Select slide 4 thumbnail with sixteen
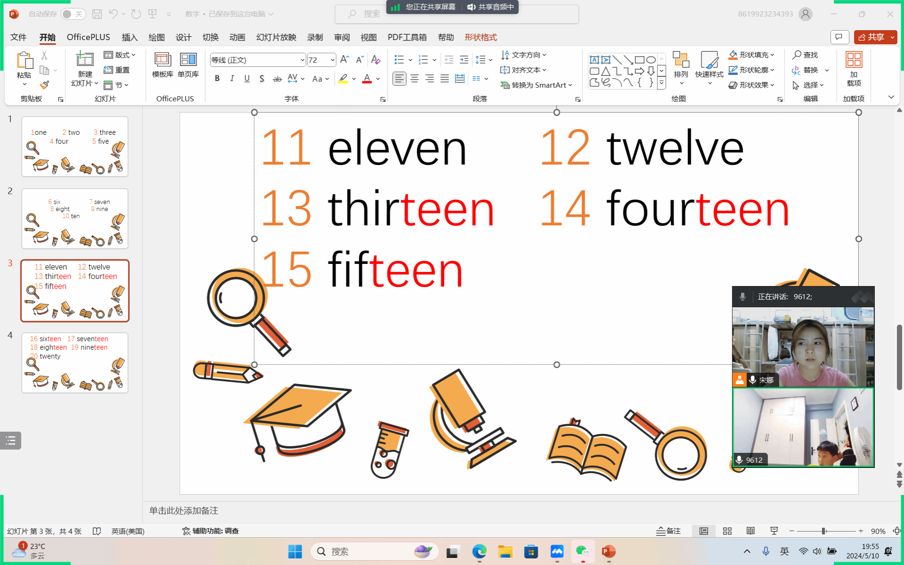 75,363
